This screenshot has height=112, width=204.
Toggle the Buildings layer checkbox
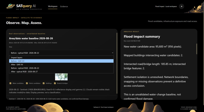[44, 83]
